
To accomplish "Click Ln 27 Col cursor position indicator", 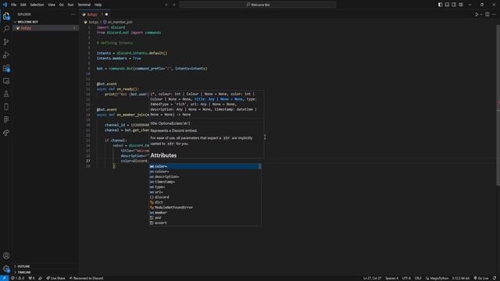I will 372,278.
